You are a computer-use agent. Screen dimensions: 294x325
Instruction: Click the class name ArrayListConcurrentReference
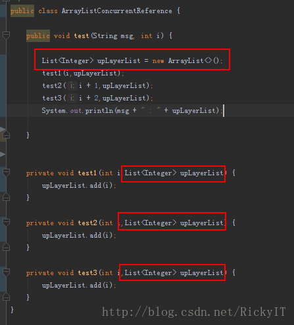tap(117, 11)
